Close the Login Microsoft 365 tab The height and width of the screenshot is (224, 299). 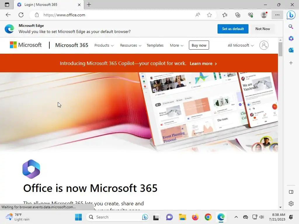click(x=79, y=5)
